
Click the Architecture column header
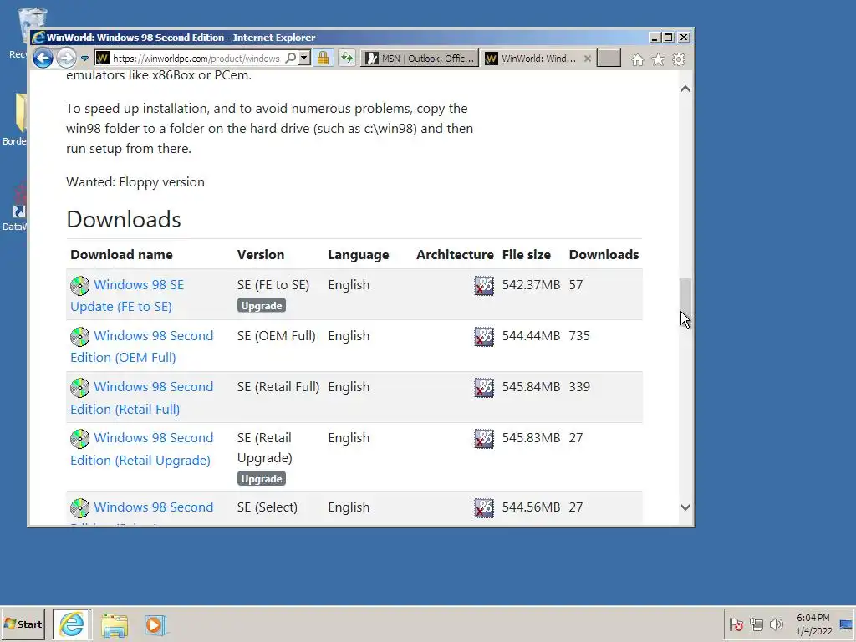coord(455,254)
